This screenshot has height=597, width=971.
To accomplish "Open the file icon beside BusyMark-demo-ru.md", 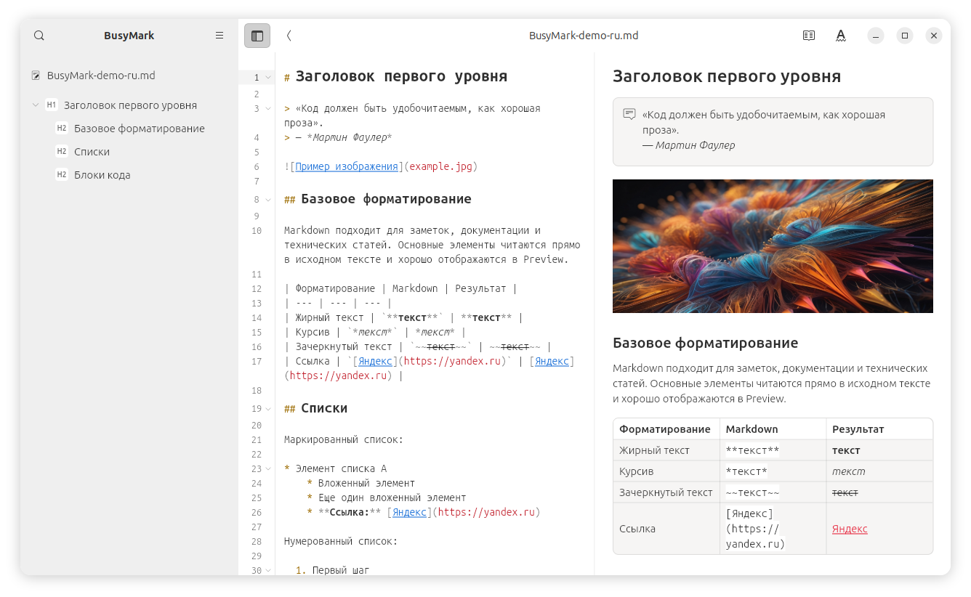I will point(36,76).
